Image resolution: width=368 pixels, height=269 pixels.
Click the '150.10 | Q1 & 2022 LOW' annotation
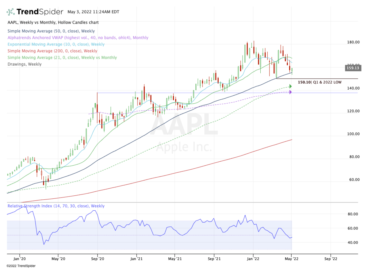click(x=320, y=82)
